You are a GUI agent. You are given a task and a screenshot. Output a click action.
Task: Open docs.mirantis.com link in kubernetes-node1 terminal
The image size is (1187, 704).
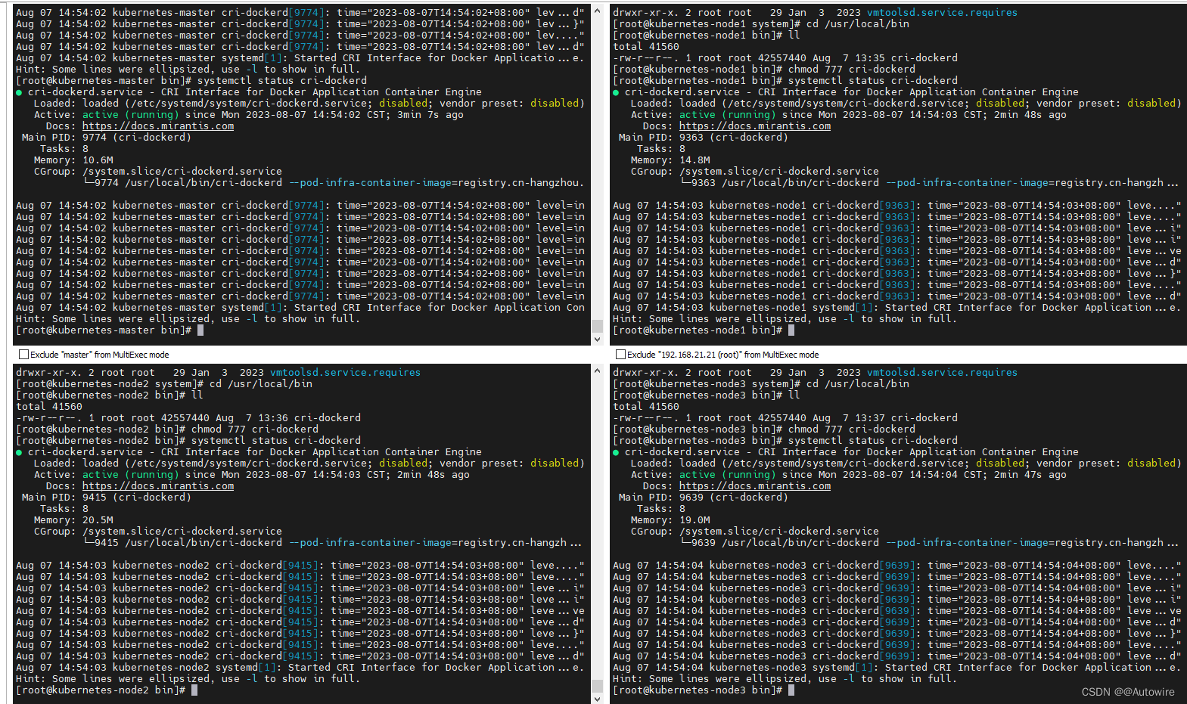pos(755,126)
